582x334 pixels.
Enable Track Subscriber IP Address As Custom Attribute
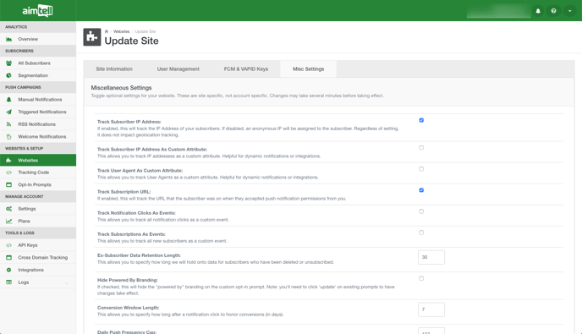421,148
